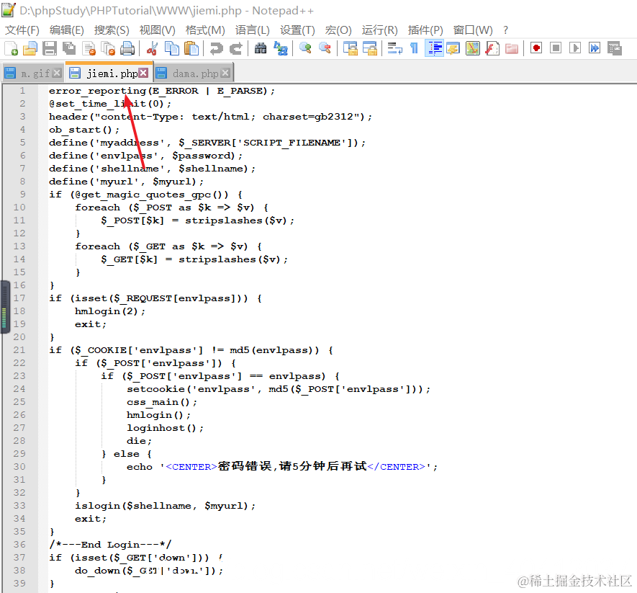The height and width of the screenshot is (593, 637).
Task: Open the 格式(M) menu
Action: (205, 30)
